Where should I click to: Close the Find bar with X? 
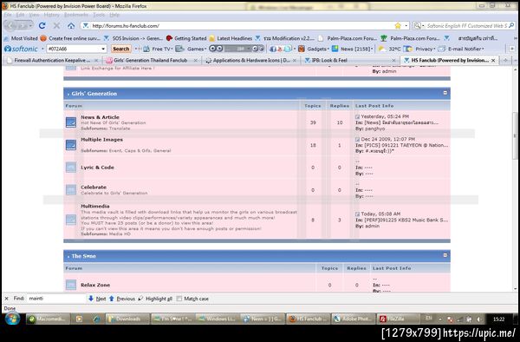(x=6, y=299)
